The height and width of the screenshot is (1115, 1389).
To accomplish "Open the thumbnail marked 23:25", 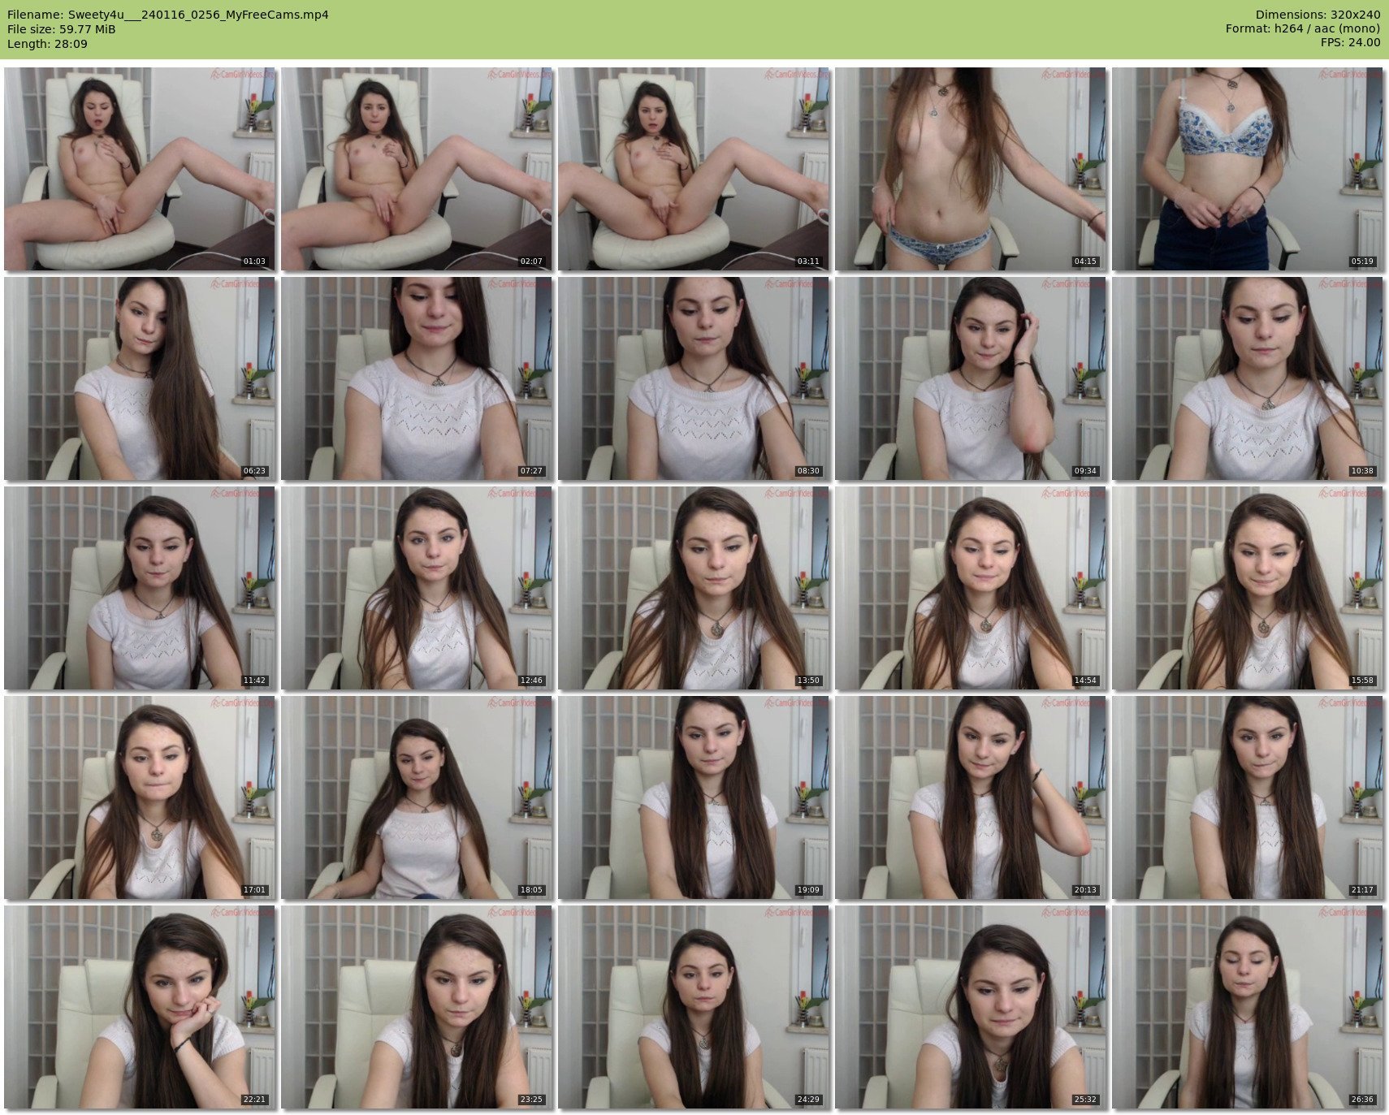I will coord(417,1007).
